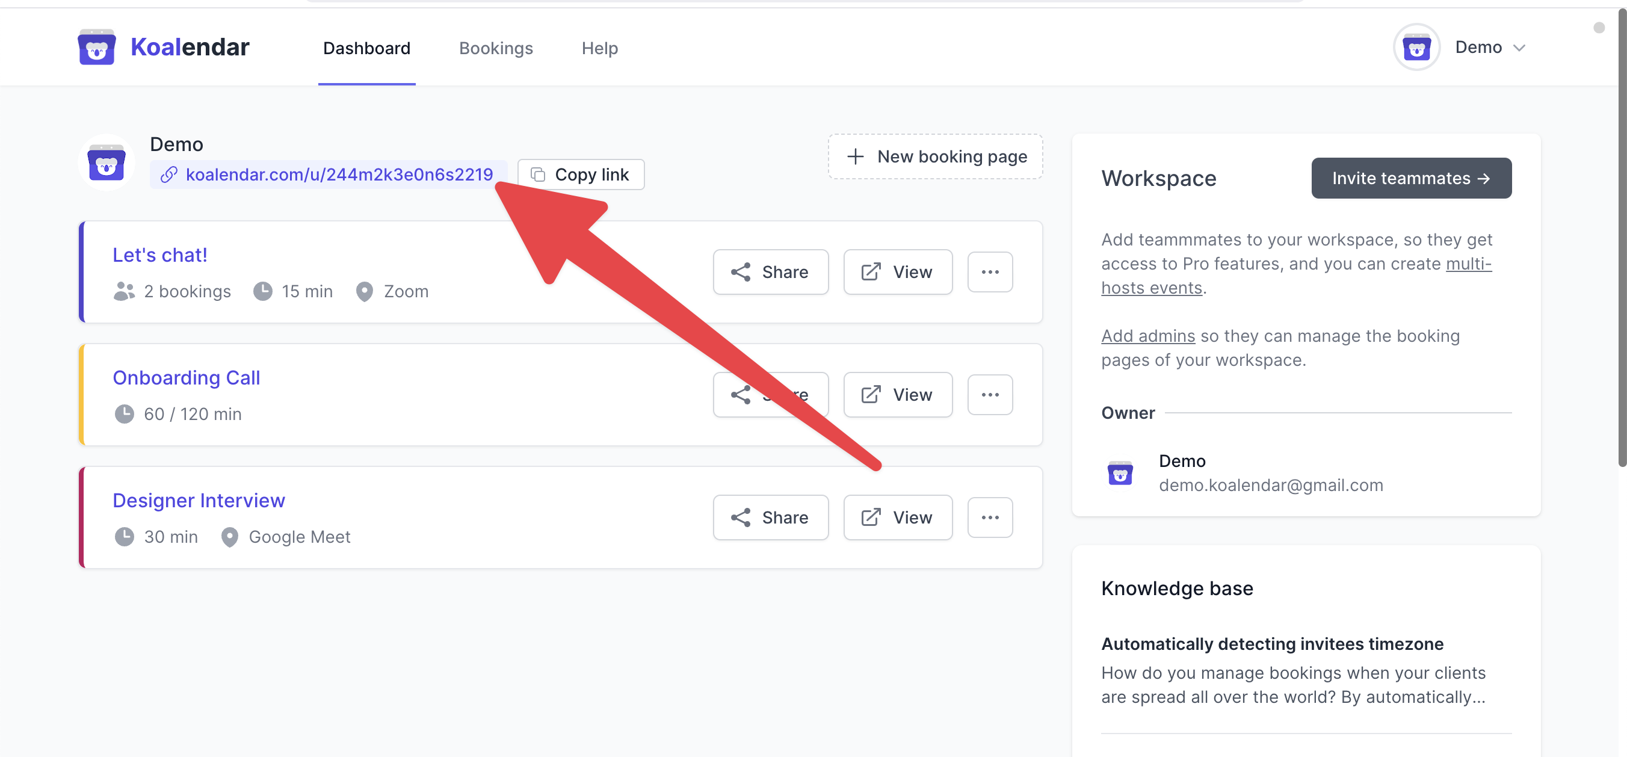Click the 2 bookings people icon
Viewport: 1627px width, 757px height.
click(125, 291)
